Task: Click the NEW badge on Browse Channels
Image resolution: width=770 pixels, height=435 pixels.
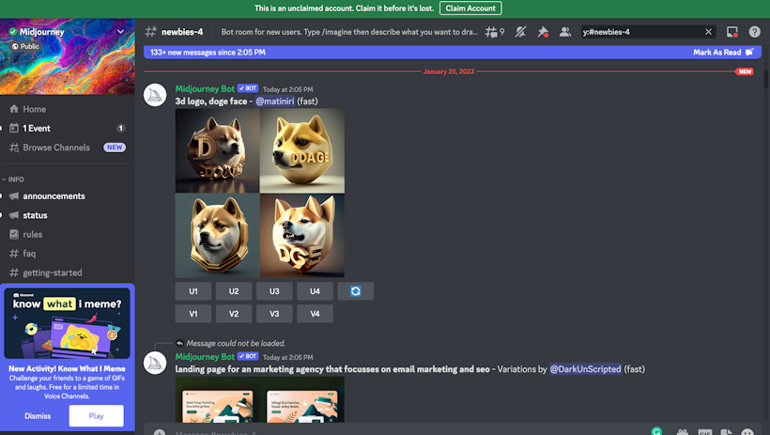Action: point(115,148)
